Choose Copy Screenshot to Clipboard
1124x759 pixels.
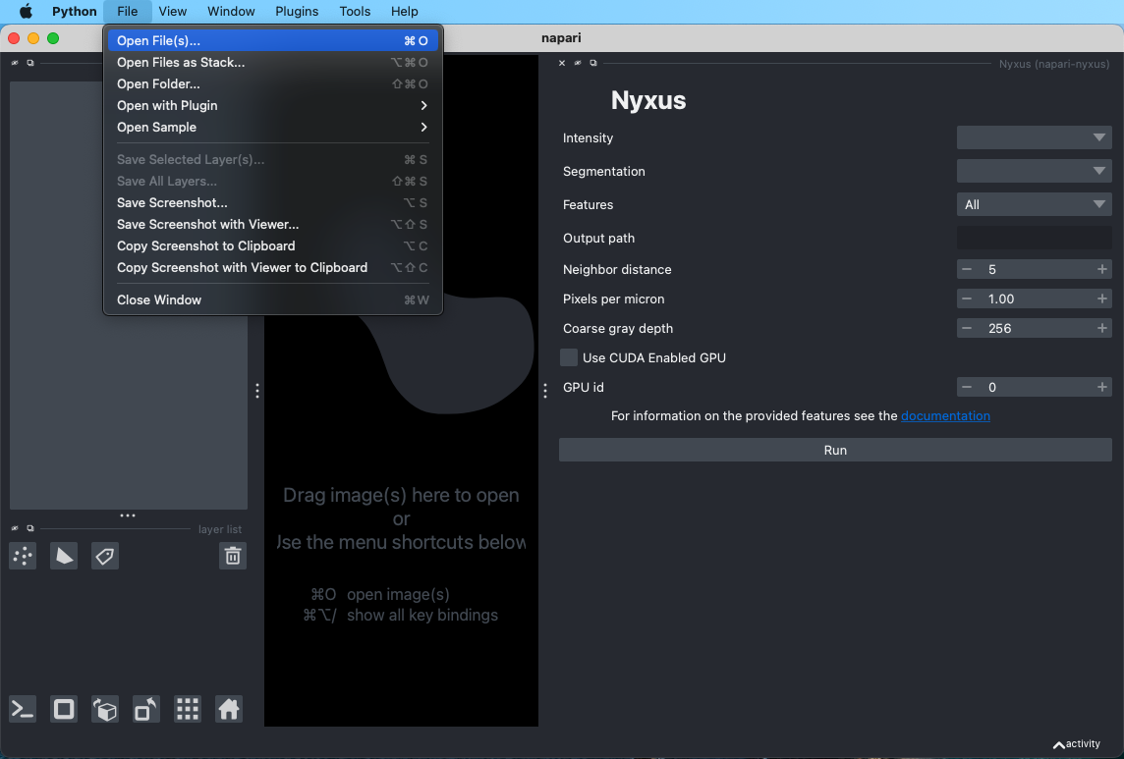(x=272, y=245)
